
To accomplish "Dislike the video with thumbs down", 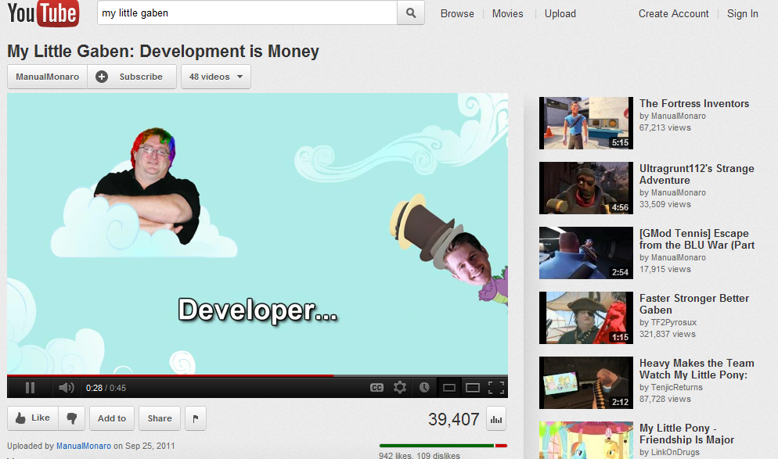I will [x=71, y=418].
